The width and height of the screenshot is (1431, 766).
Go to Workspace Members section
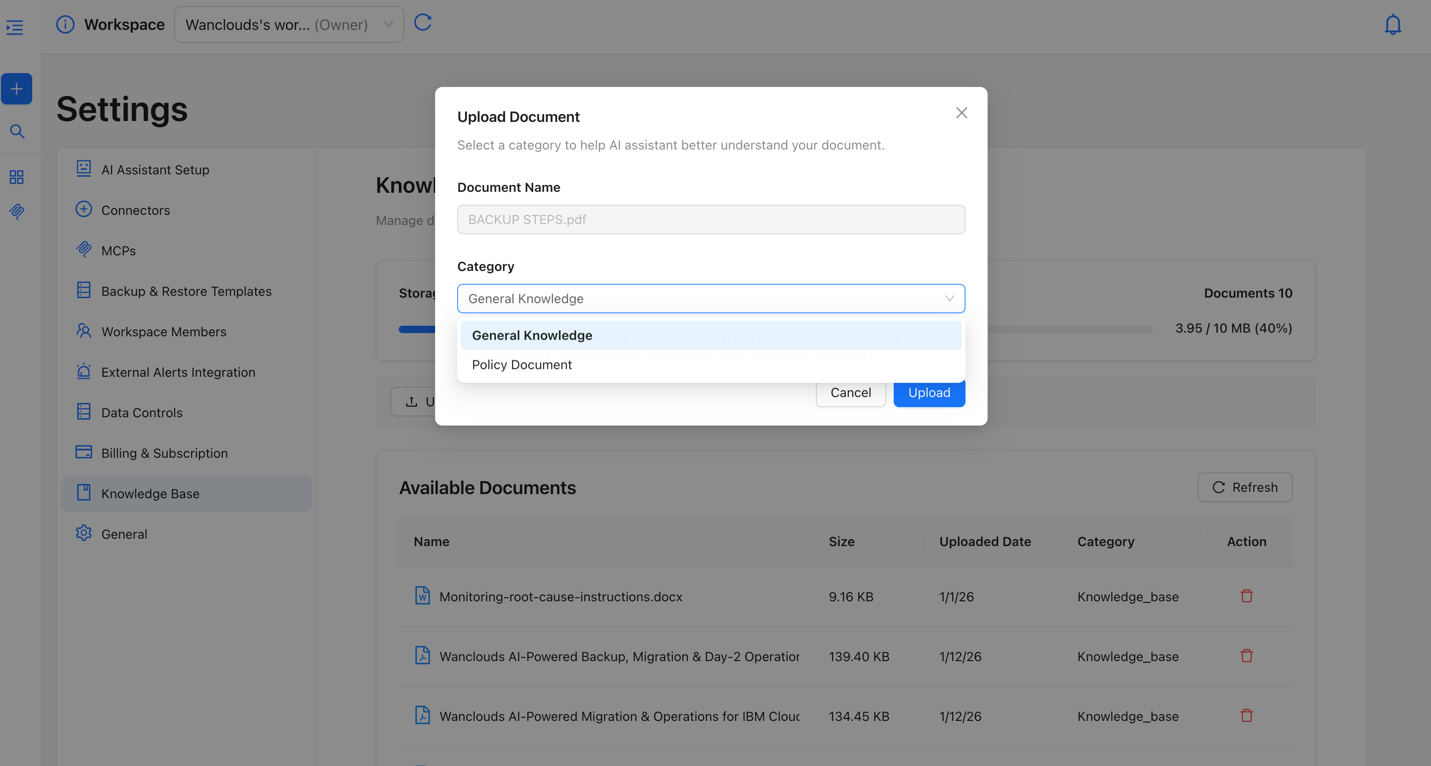[x=163, y=332]
